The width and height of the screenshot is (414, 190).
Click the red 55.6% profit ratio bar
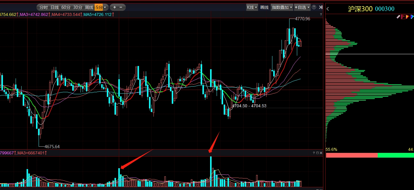(351, 155)
